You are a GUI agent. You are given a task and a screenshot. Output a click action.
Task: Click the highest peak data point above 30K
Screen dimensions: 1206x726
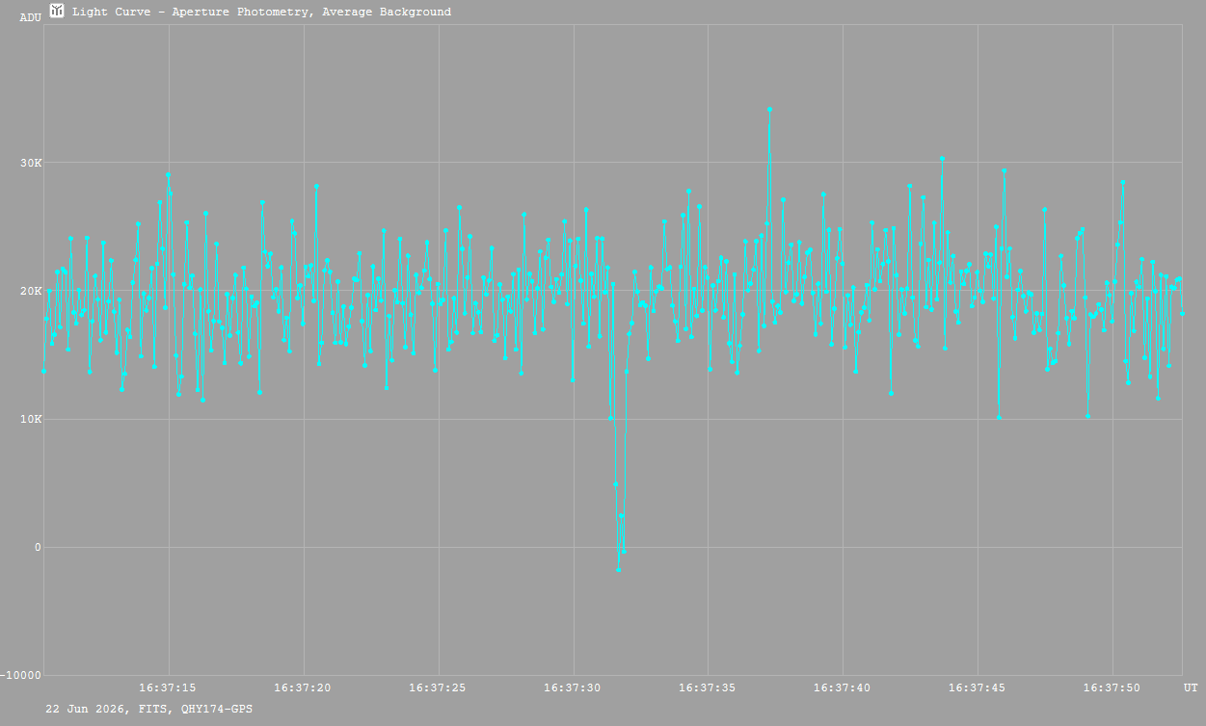click(769, 110)
